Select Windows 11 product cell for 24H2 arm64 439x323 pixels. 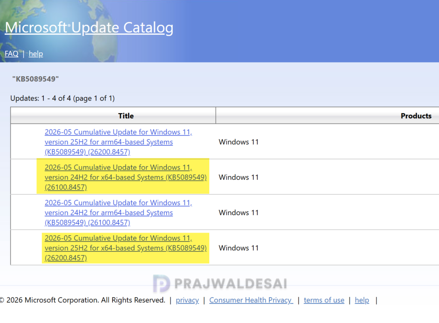tap(238, 212)
